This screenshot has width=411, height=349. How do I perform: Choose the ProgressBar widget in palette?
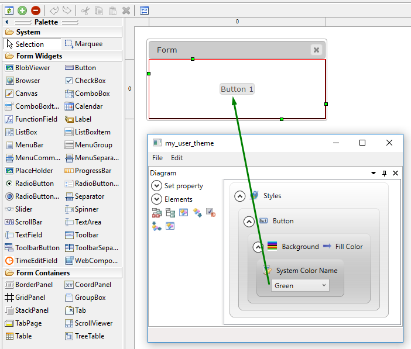(93, 171)
